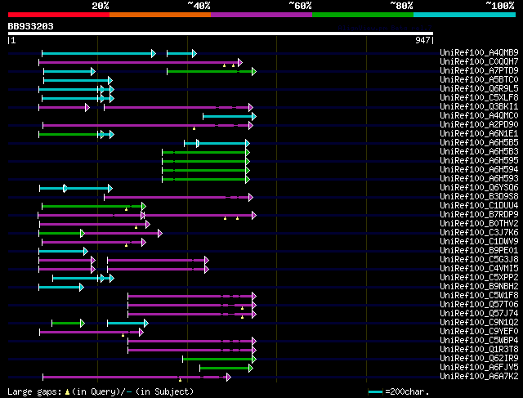This screenshot has height=398, width=523.
Task: Click the cyan =200char scale bar legend
Action: [x=375, y=391]
